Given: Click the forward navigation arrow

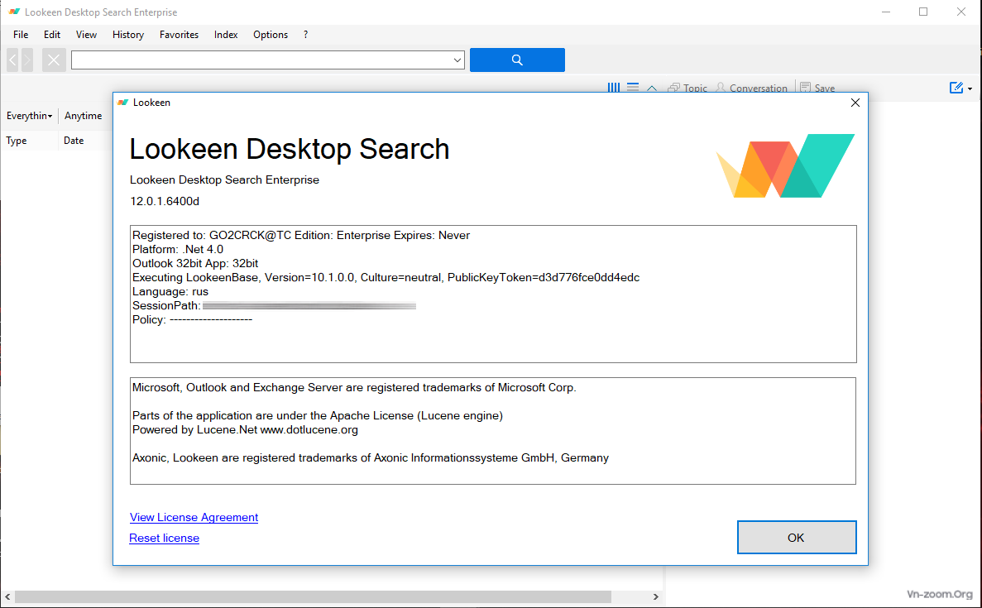Looking at the screenshot, I should [x=27, y=60].
